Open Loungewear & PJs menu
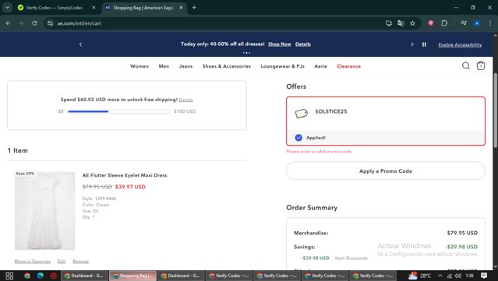 pyautogui.click(x=283, y=66)
